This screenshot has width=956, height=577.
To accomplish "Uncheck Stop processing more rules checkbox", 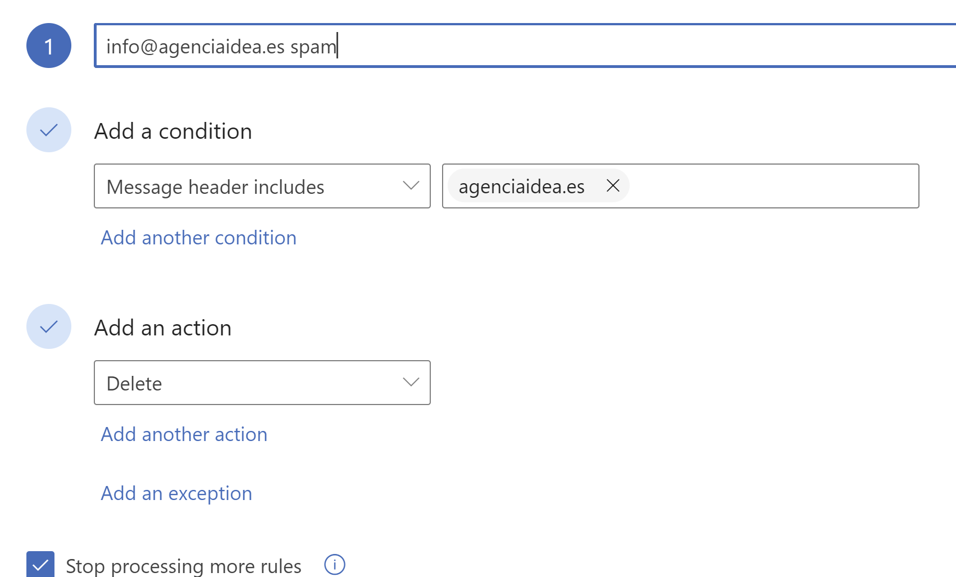I will [40, 564].
